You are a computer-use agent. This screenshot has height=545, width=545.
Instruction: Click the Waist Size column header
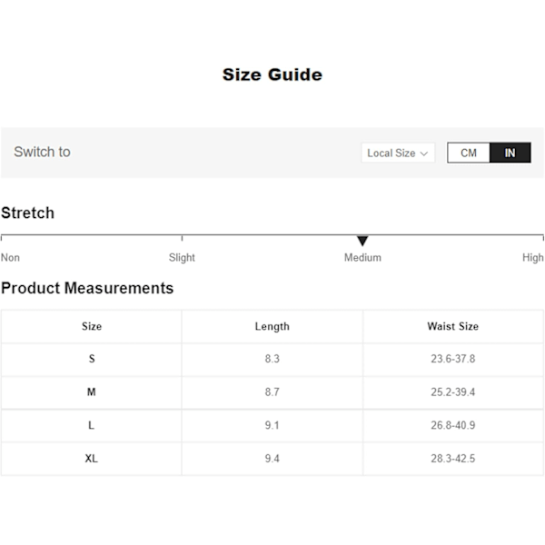coord(453,326)
